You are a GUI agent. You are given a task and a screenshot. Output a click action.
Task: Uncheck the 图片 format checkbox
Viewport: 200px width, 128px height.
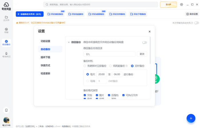tap(97, 95)
